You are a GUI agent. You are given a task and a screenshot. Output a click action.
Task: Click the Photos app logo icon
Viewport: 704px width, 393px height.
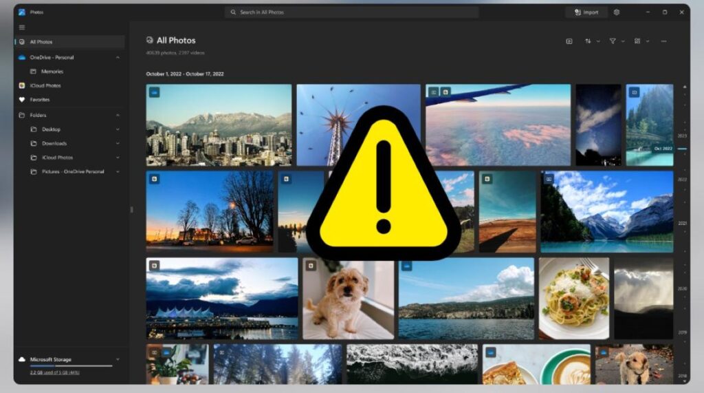pos(21,12)
